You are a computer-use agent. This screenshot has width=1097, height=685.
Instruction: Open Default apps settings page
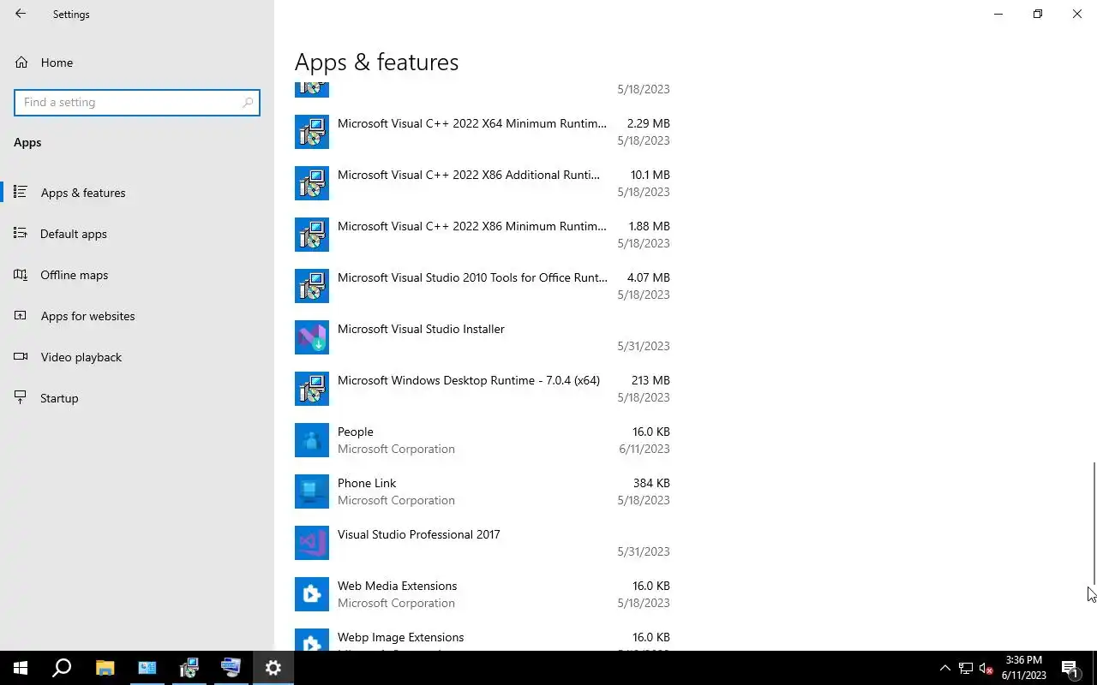(137, 234)
